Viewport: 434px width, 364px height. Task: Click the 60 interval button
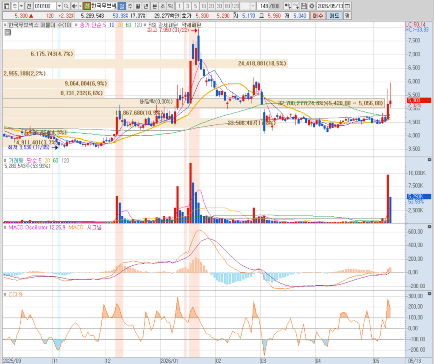227,6
